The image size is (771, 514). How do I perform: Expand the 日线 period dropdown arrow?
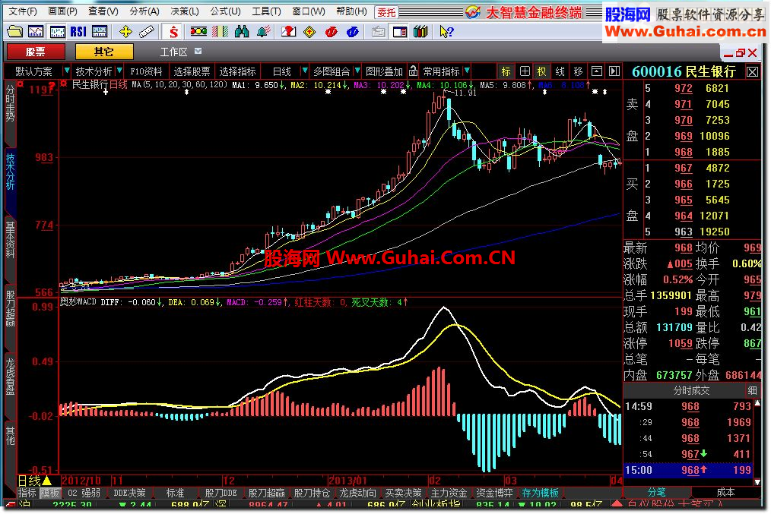pyautogui.click(x=304, y=71)
